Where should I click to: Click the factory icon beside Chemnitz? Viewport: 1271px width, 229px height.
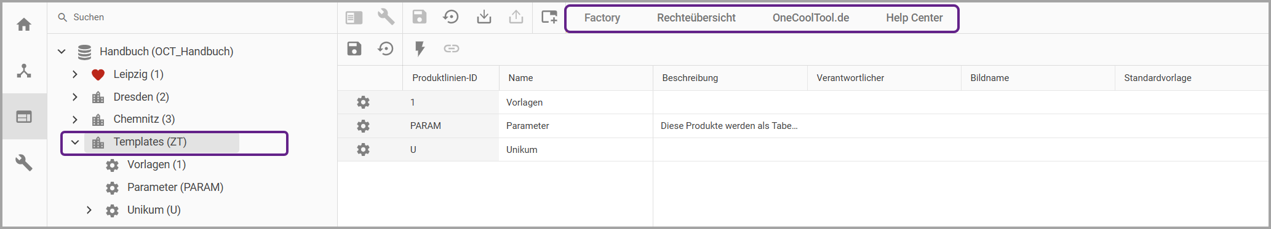(x=98, y=120)
